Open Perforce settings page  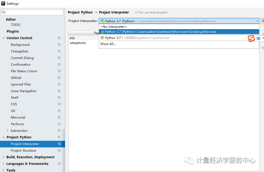[17, 124]
